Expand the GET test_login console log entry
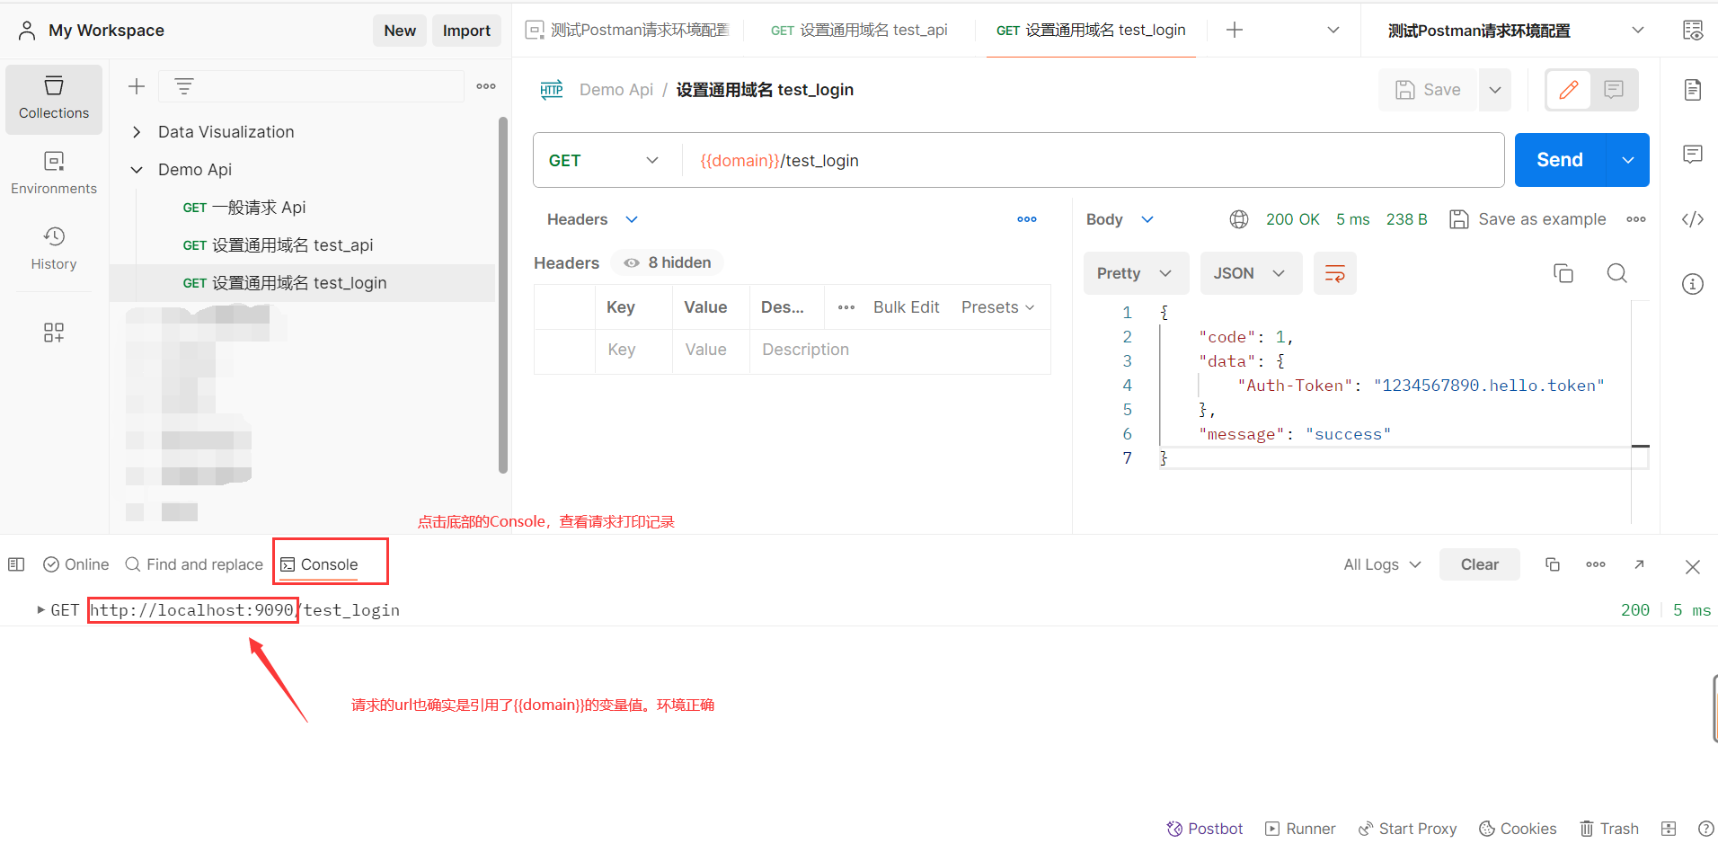 41,609
